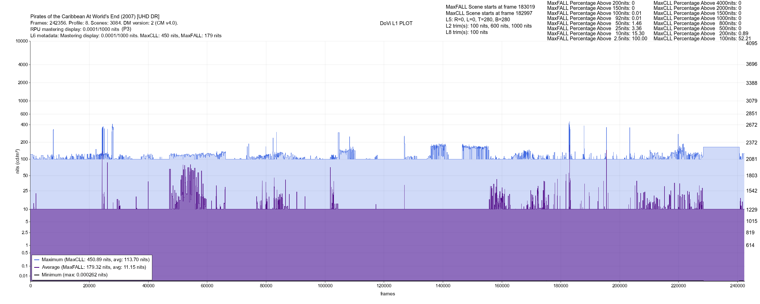Select the Maximum MaxCLL legend entry text
Viewport: 760px width, 304px height.
[x=96, y=260]
